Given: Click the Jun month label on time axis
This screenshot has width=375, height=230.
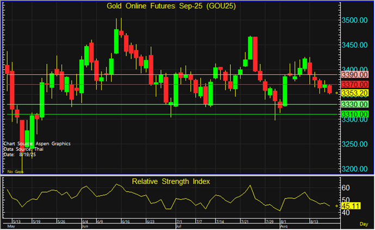Looking at the screenshot, I should coord(84,226).
